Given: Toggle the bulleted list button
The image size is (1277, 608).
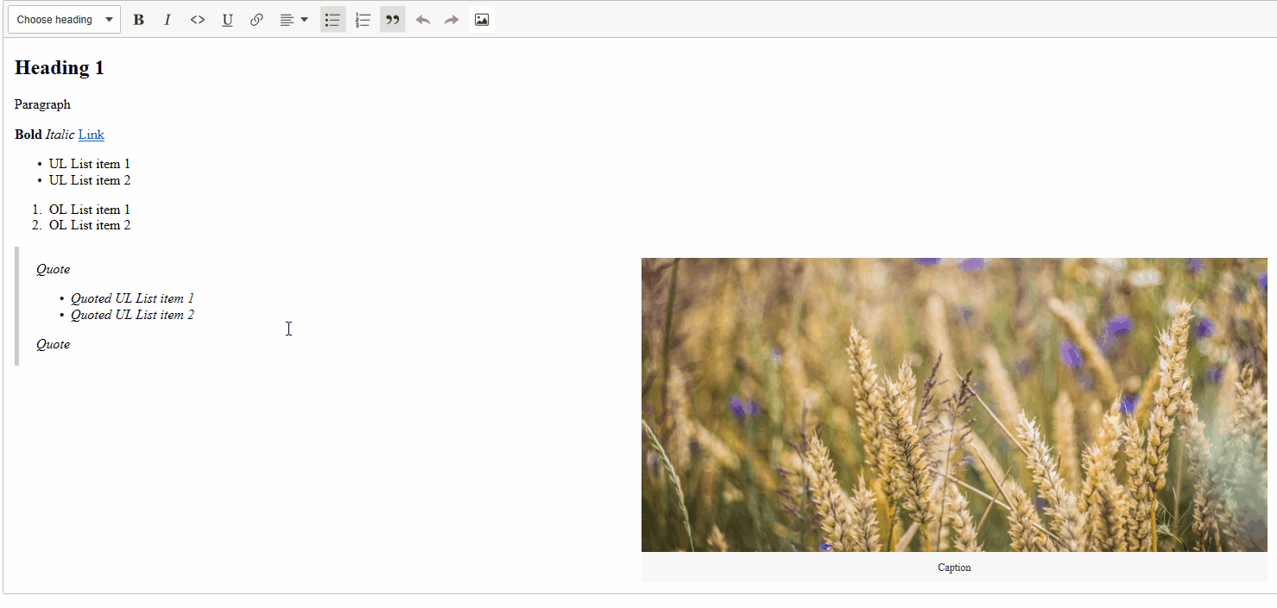Looking at the screenshot, I should [332, 20].
